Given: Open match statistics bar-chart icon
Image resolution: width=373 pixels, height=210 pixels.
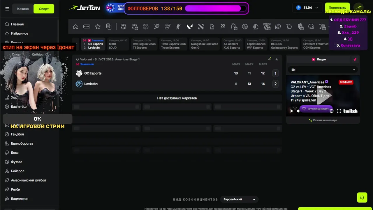Looking at the screenshot, I should [270, 59].
